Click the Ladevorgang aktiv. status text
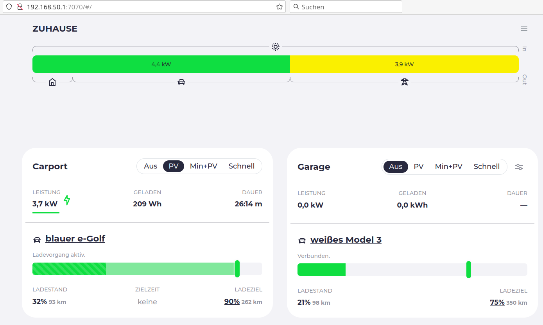The height and width of the screenshot is (325, 543). click(x=59, y=255)
